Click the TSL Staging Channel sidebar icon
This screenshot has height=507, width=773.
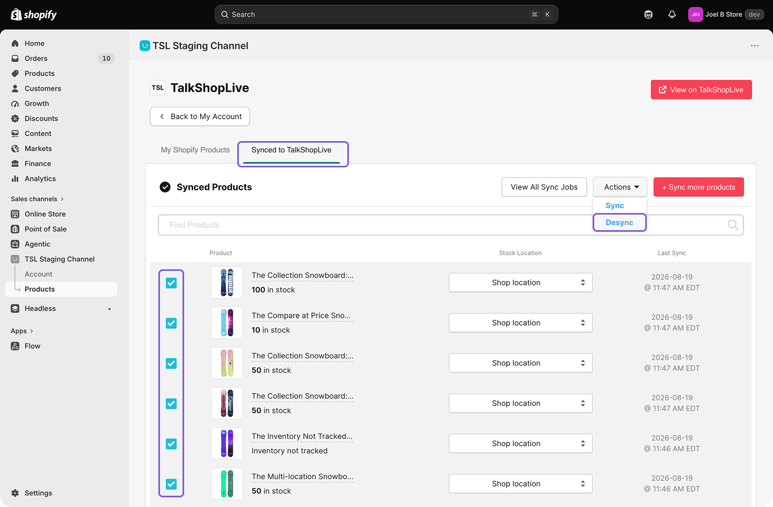tap(15, 259)
